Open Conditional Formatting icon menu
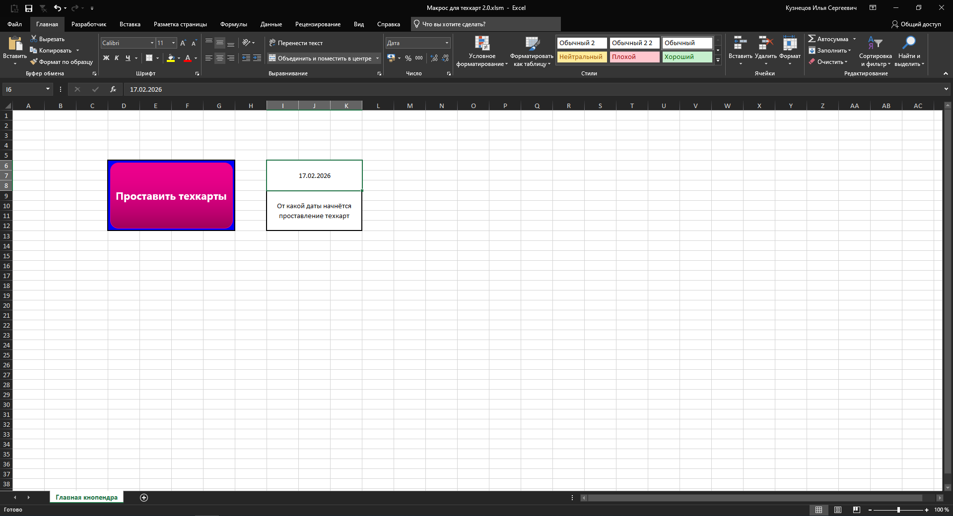 (481, 44)
